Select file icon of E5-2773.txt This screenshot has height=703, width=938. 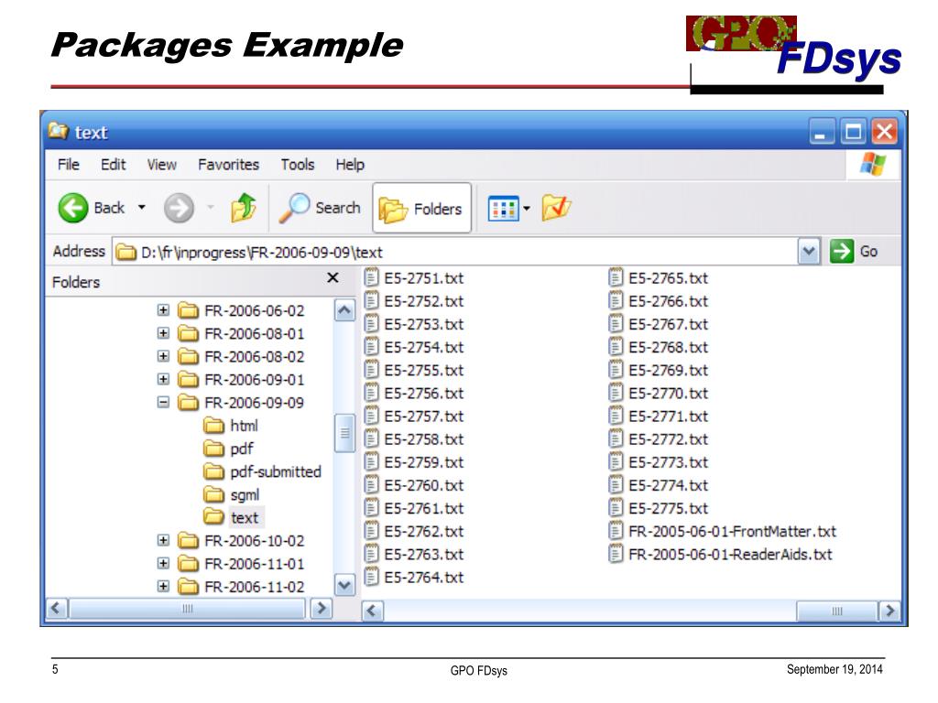click(616, 461)
